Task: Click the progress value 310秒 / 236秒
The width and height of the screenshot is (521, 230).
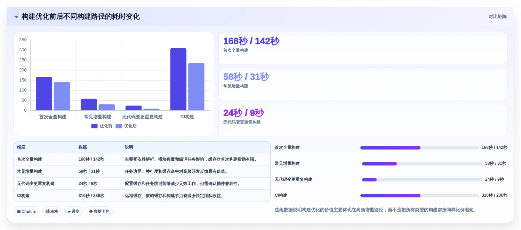Action: coord(494,196)
